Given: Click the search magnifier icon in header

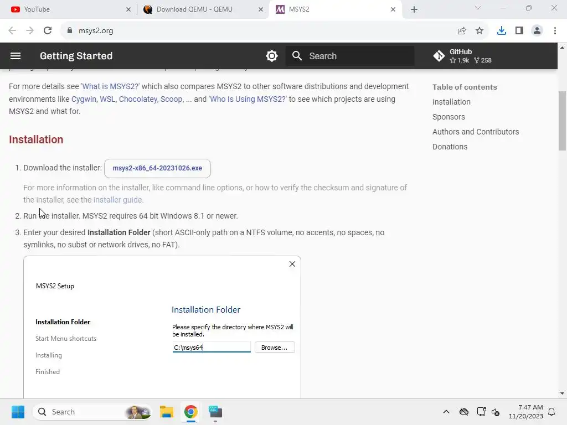Looking at the screenshot, I should [x=297, y=56].
